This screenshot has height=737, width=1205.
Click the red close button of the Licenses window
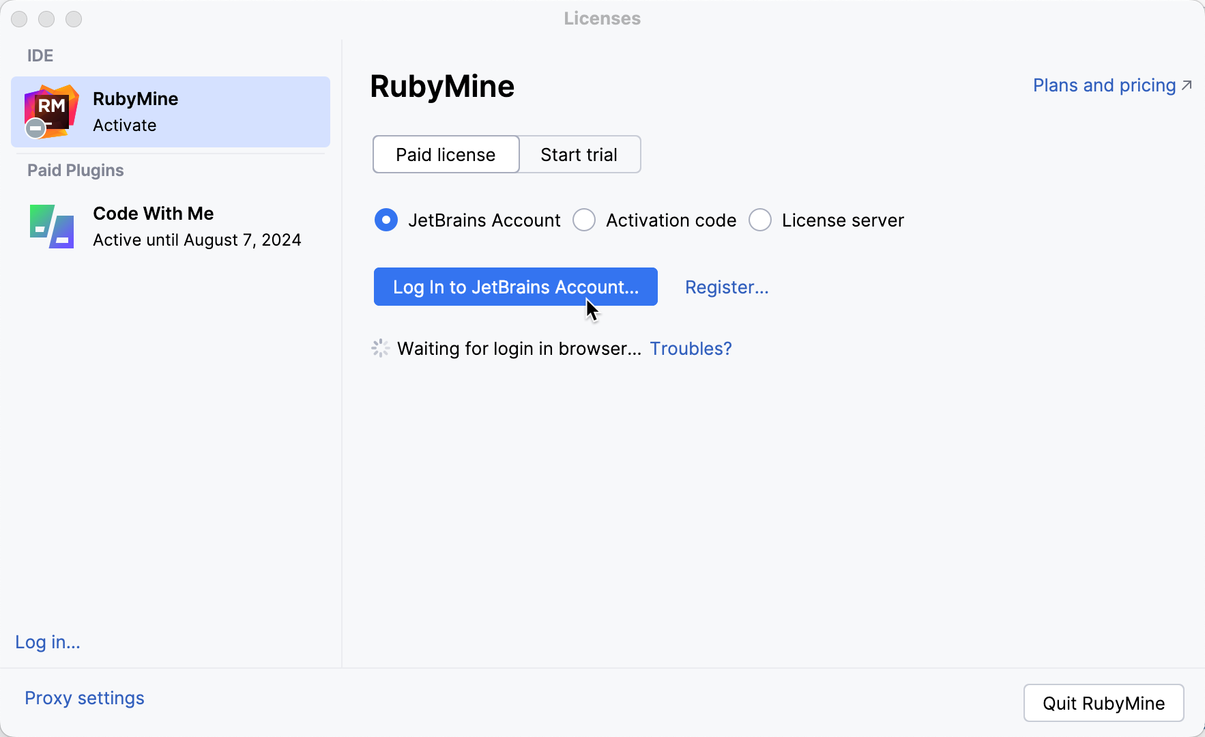(19, 19)
